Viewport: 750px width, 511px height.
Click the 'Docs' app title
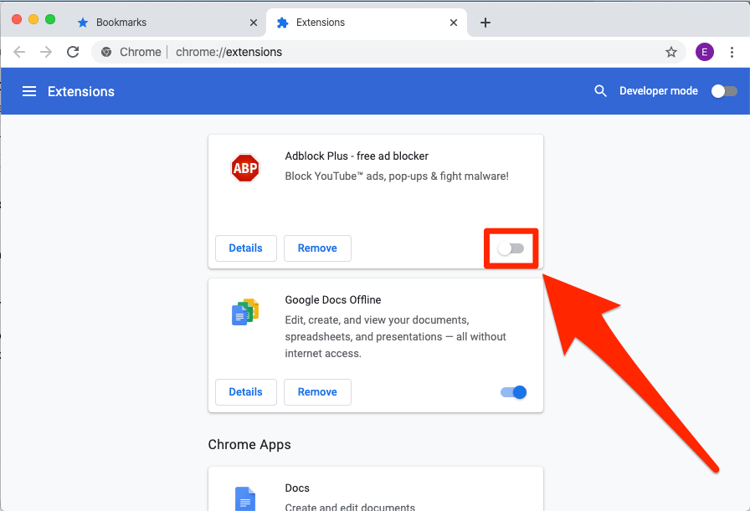pyautogui.click(x=297, y=488)
